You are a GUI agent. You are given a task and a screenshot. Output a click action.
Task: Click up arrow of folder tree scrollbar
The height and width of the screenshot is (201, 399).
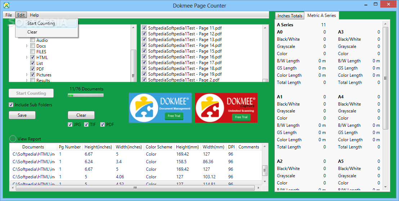tap(134, 27)
